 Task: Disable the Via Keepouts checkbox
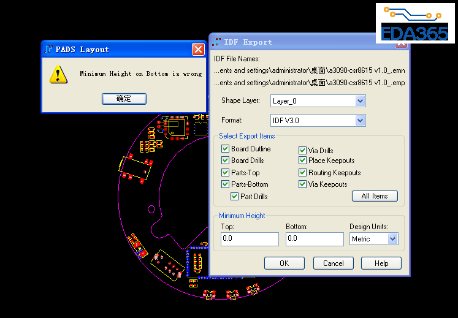coord(302,184)
